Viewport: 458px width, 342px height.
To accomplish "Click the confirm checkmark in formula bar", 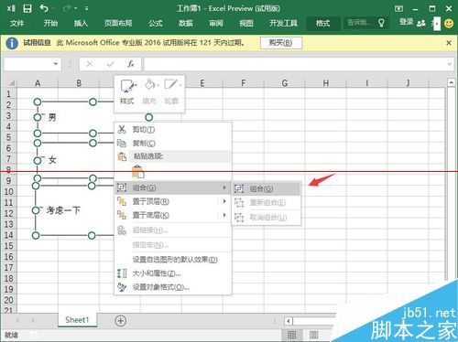I will [110, 64].
